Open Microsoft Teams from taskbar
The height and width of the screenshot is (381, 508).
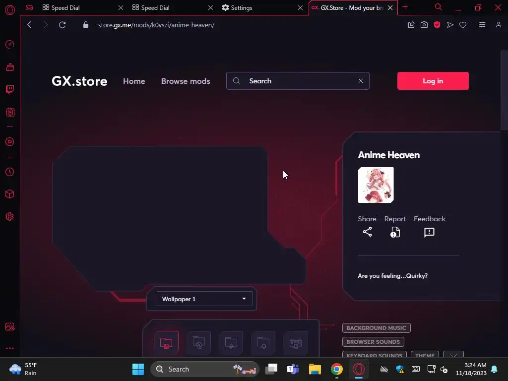point(293,369)
